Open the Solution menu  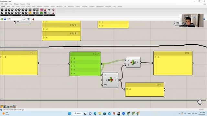[23, 4]
